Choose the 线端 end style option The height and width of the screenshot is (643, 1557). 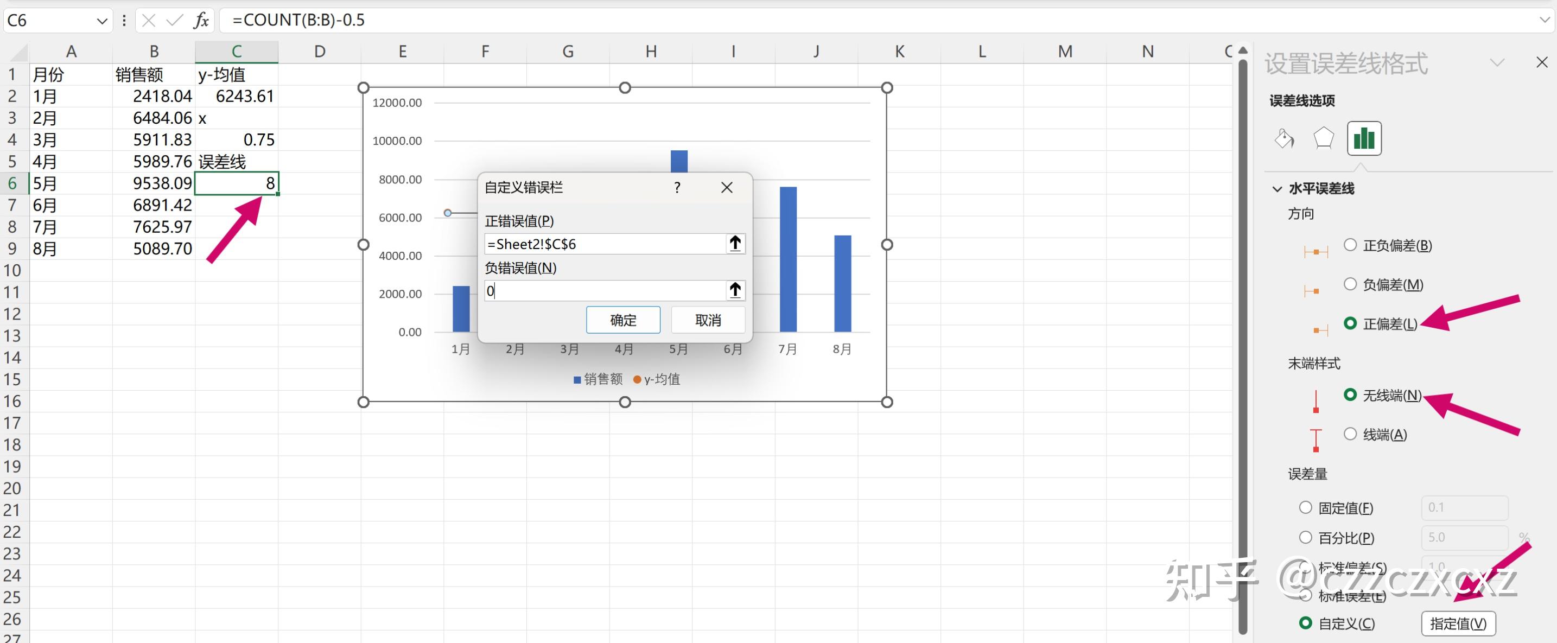click(1350, 434)
